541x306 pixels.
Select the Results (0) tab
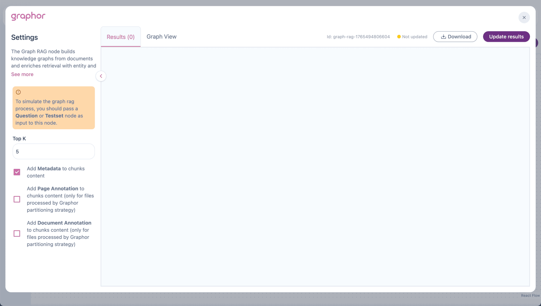(x=121, y=37)
